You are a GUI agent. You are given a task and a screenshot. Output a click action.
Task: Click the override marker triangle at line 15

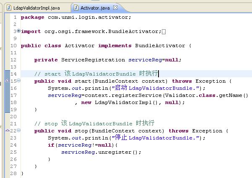click(x=7, y=80)
